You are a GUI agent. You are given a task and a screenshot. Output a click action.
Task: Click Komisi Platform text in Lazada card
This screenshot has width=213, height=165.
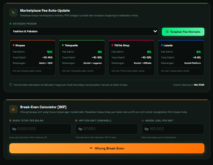(x=193, y=63)
